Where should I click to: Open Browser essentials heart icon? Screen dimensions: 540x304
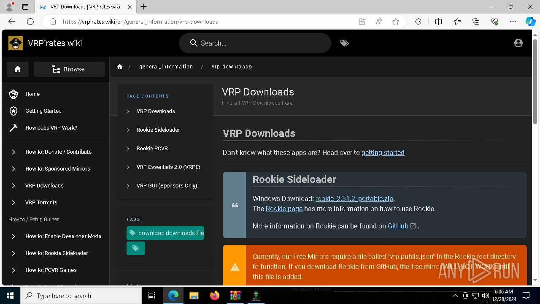point(494,22)
